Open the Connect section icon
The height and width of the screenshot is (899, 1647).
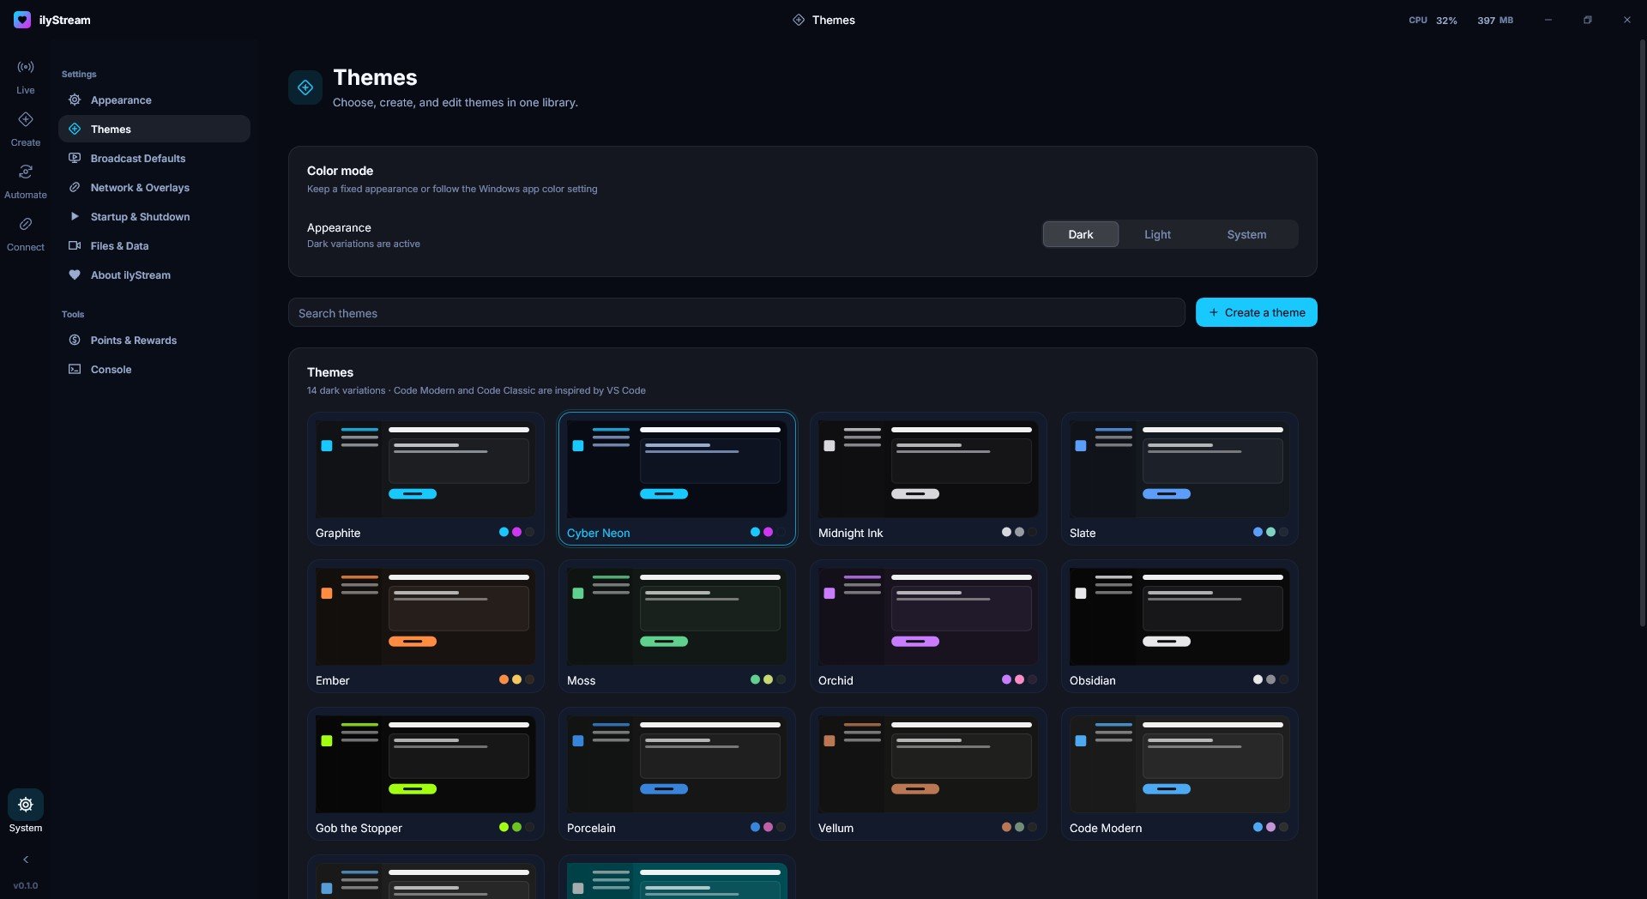click(26, 224)
